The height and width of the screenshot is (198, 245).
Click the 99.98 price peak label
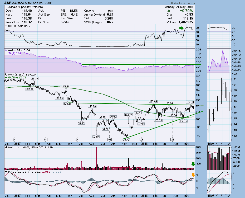pyautogui.click(x=113, y=117)
